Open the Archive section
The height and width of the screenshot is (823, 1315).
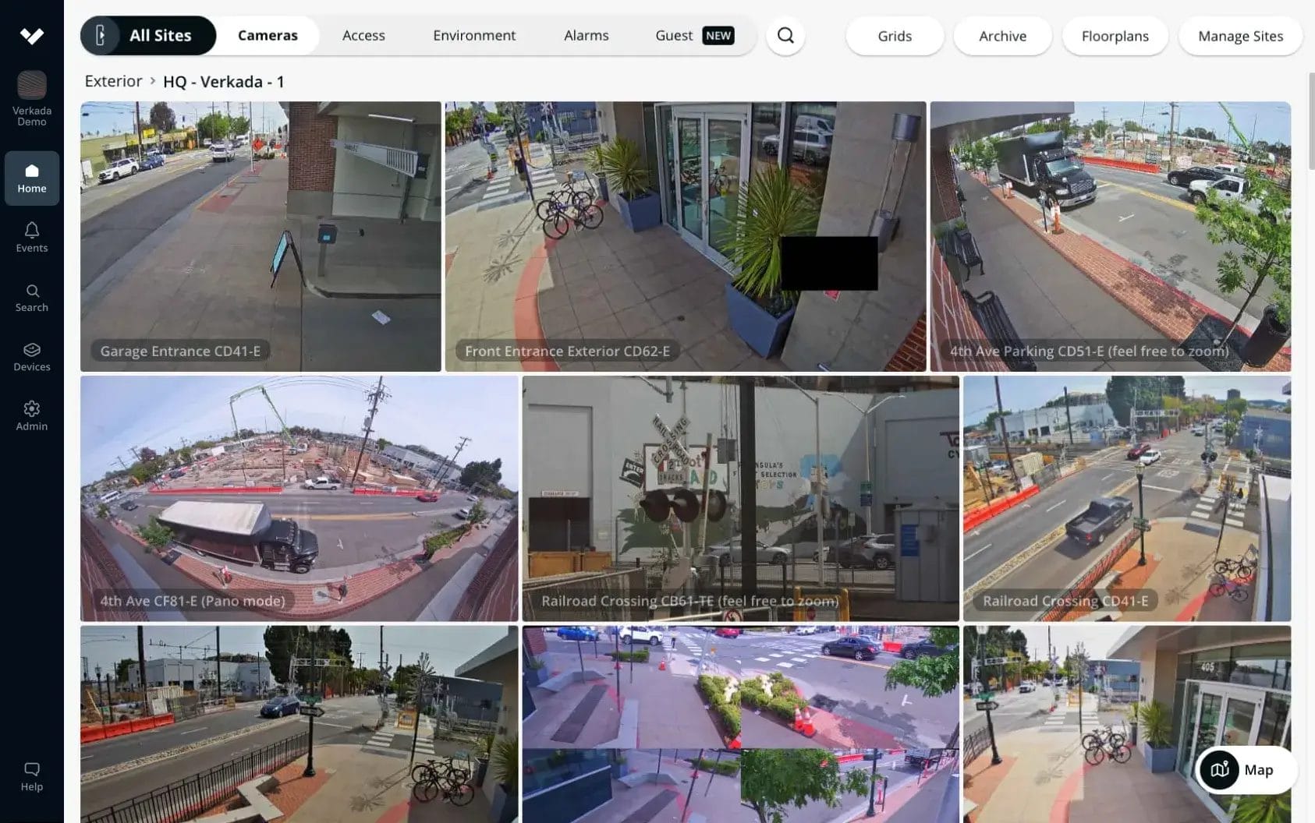[1002, 36]
